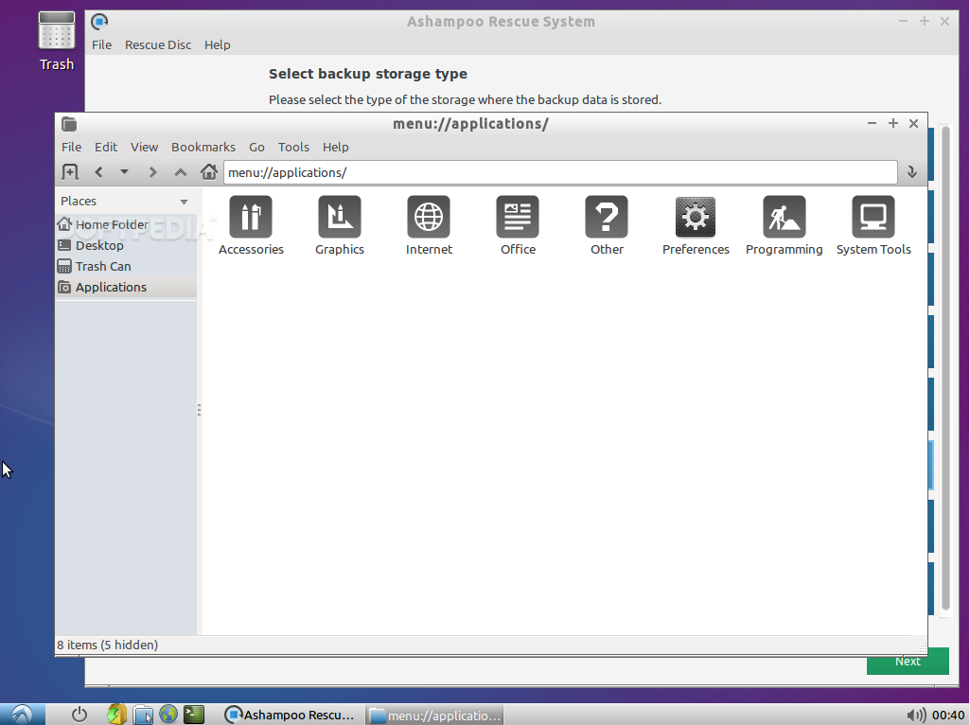Open the file manager Help menu

point(335,148)
